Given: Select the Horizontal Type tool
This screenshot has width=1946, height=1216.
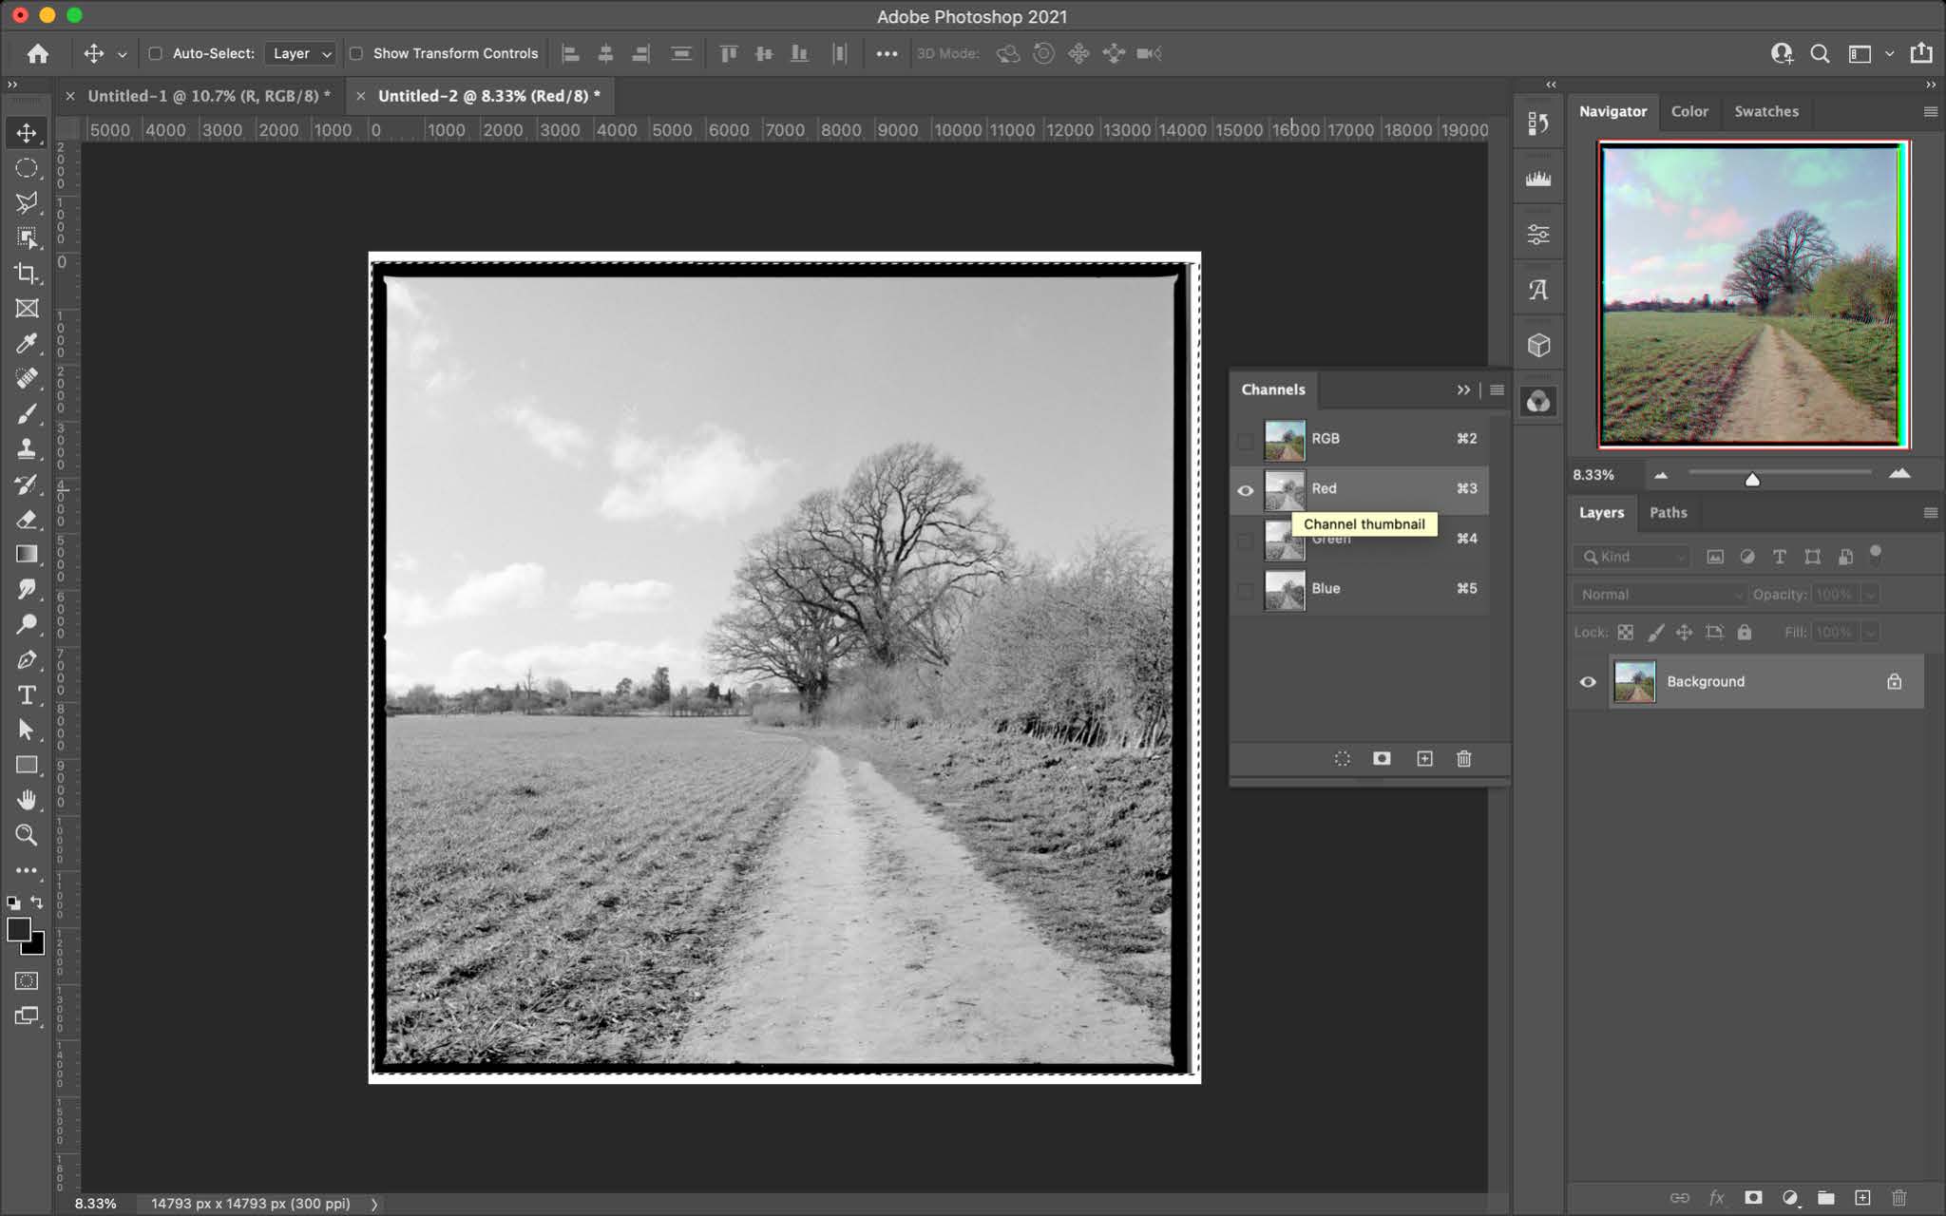Looking at the screenshot, I should 27,694.
